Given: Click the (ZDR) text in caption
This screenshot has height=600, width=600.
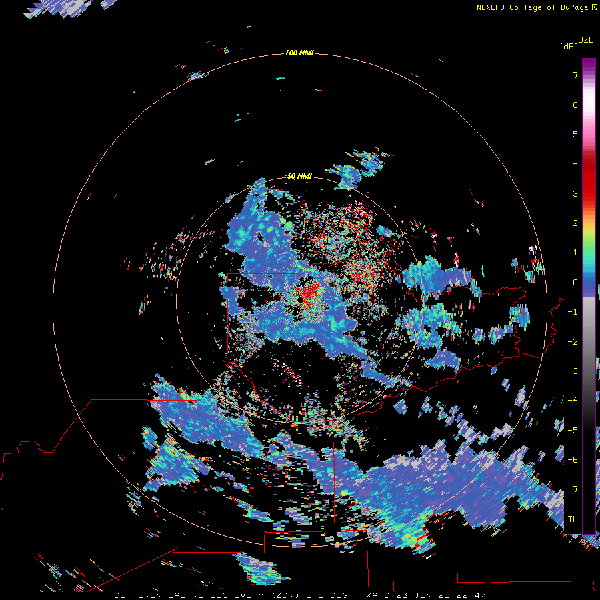Looking at the screenshot, I should 286,595.
